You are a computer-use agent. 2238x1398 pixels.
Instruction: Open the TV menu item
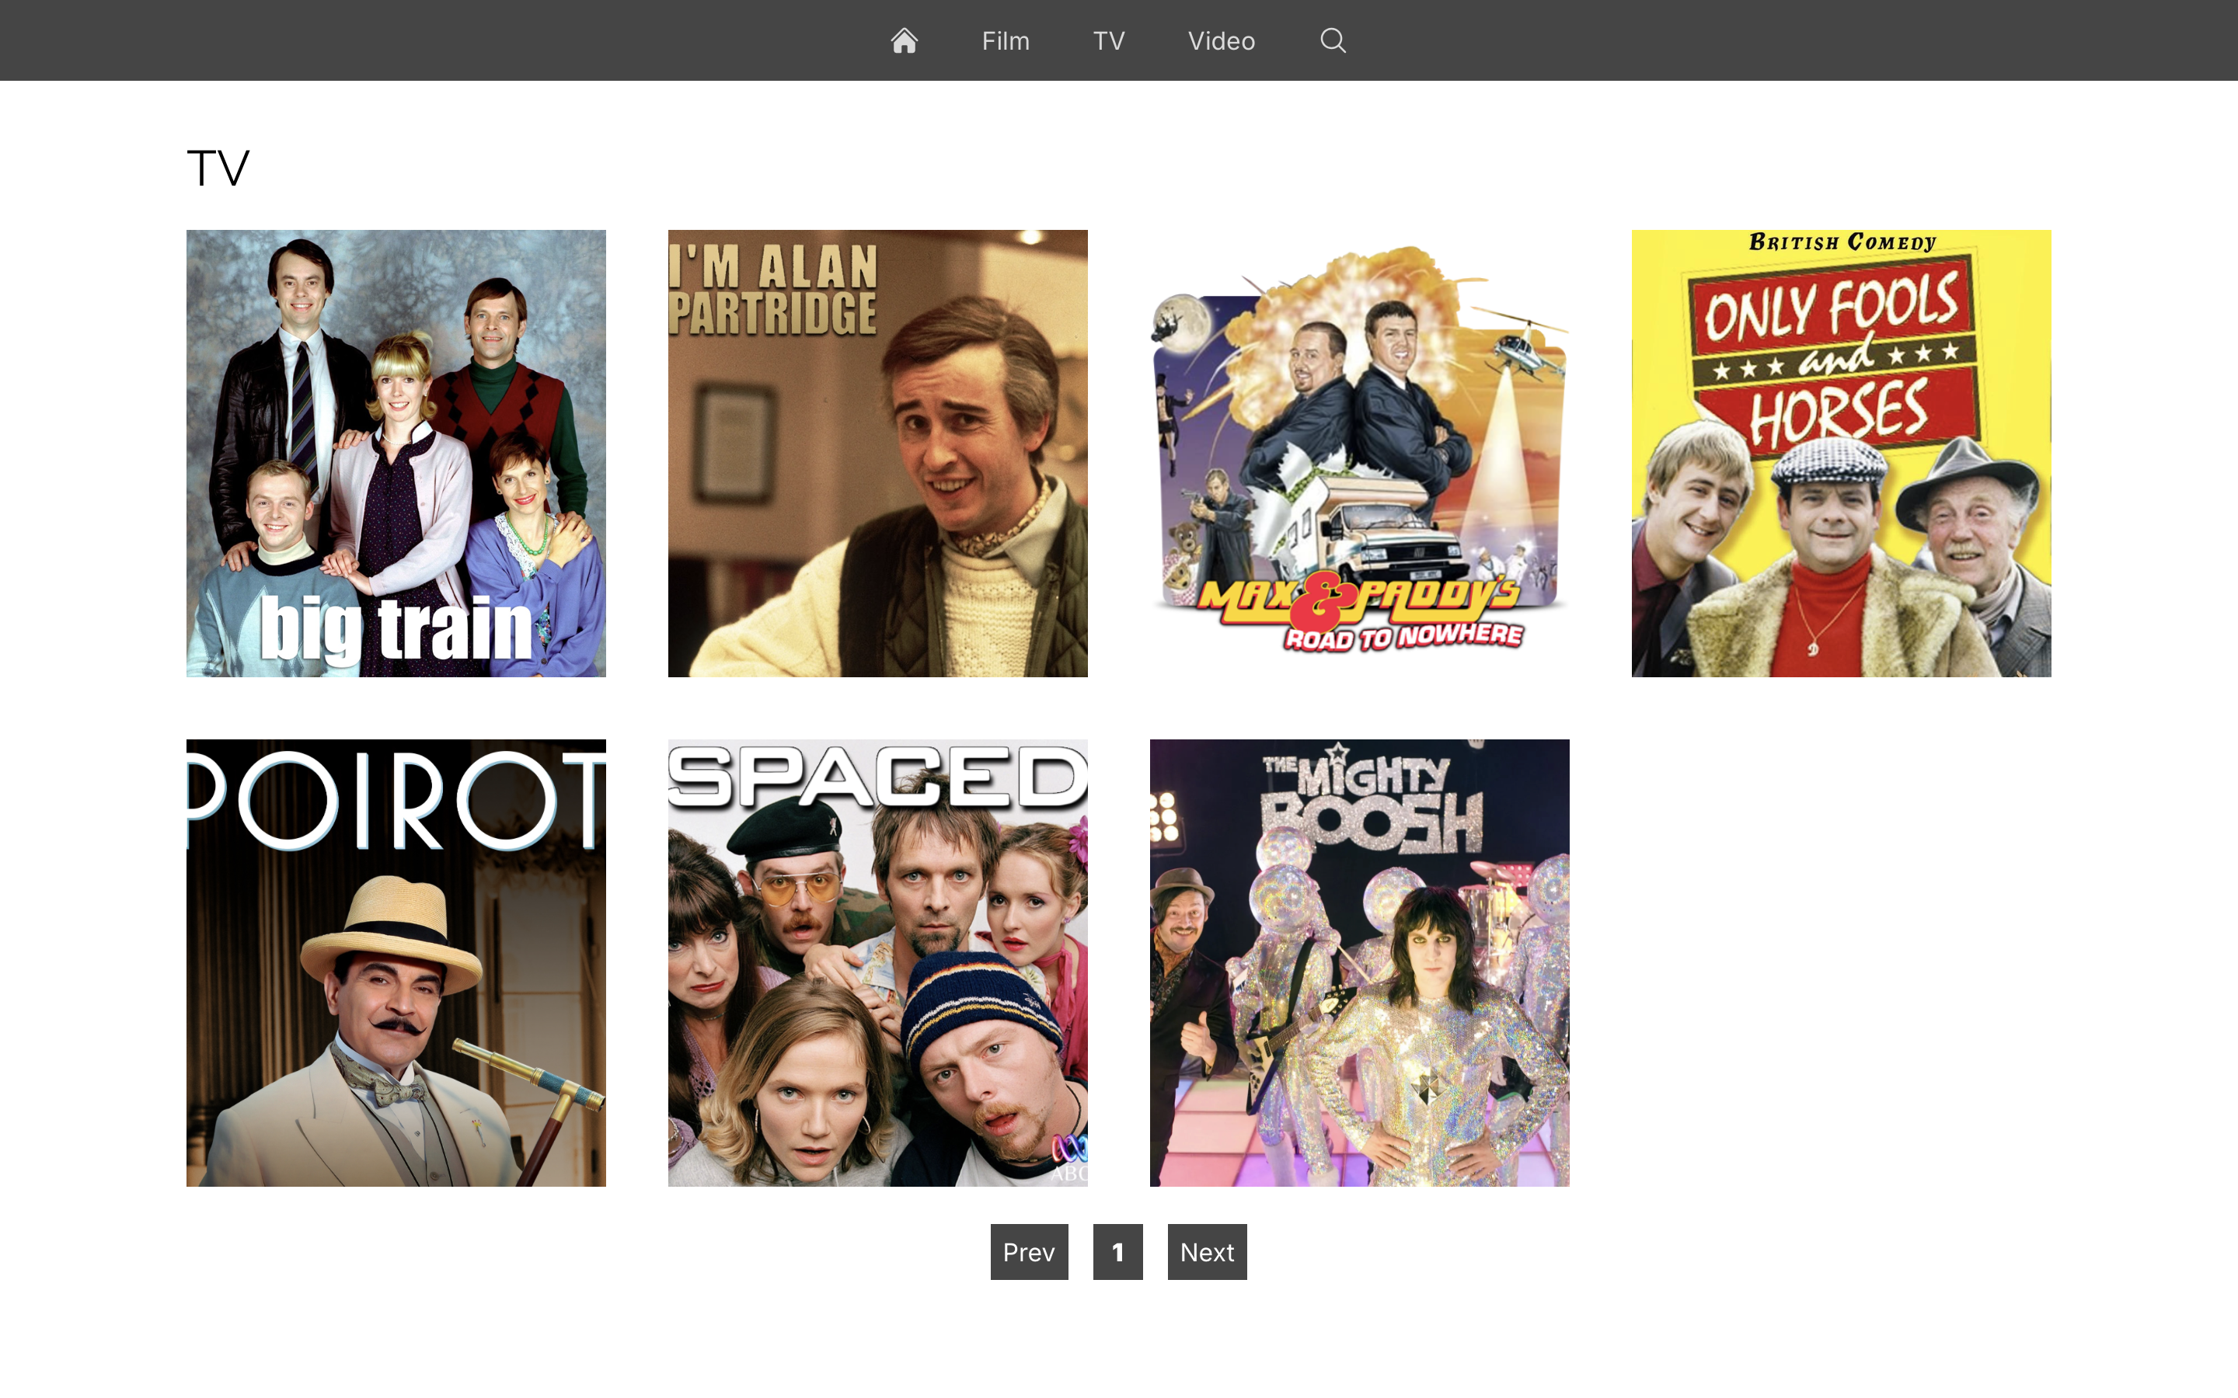click(1109, 42)
